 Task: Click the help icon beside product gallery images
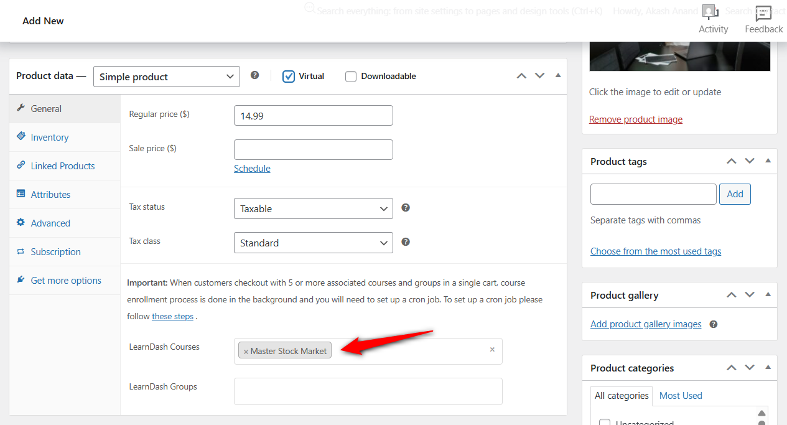(713, 324)
